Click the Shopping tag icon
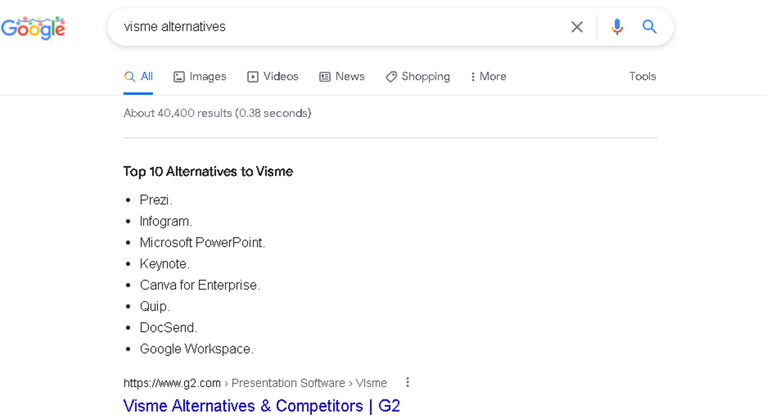This screenshot has width=767, height=418. 391,77
